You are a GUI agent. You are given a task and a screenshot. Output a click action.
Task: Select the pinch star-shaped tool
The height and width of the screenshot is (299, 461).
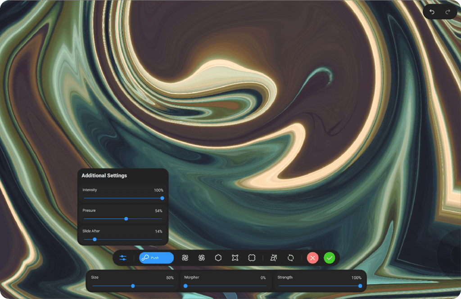[x=235, y=258]
